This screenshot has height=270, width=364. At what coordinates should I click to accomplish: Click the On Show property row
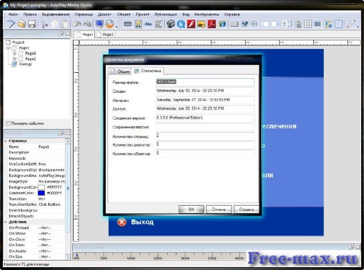(36, 234)
